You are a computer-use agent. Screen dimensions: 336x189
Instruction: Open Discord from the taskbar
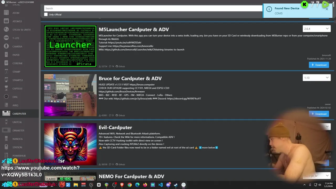pos(168,185)
